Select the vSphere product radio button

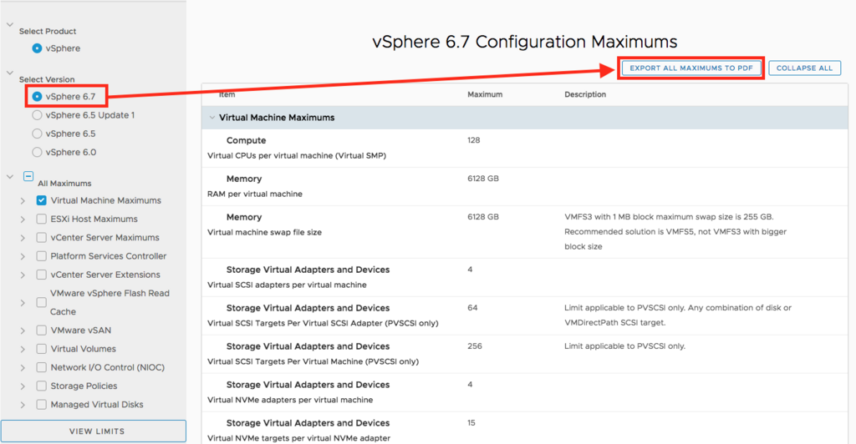[37, 48]
